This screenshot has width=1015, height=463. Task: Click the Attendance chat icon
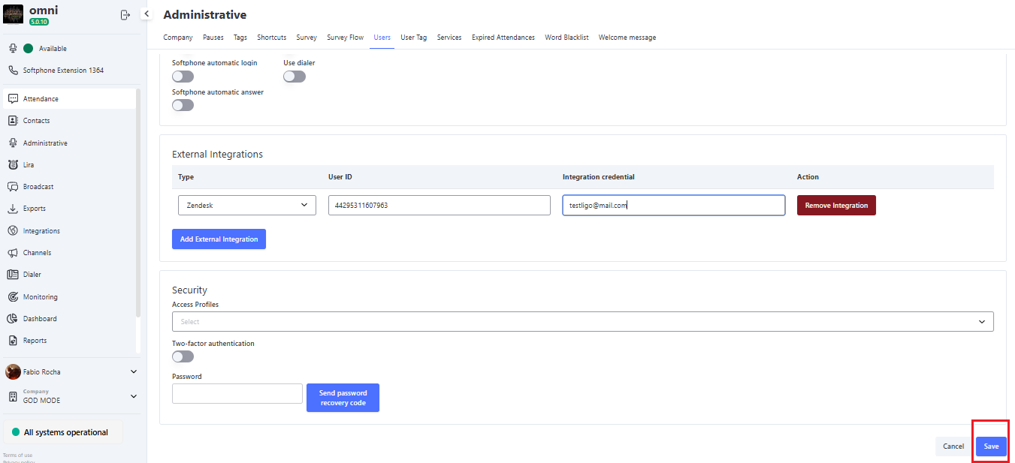point(13,98)
